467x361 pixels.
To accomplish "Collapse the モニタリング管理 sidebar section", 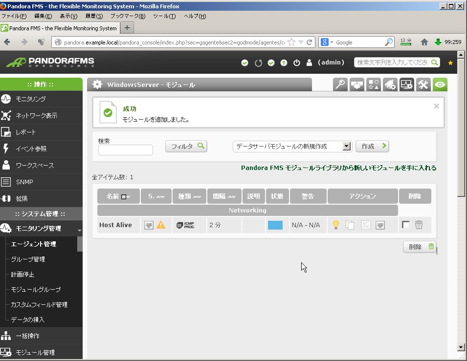I will (x=80, y=230).
